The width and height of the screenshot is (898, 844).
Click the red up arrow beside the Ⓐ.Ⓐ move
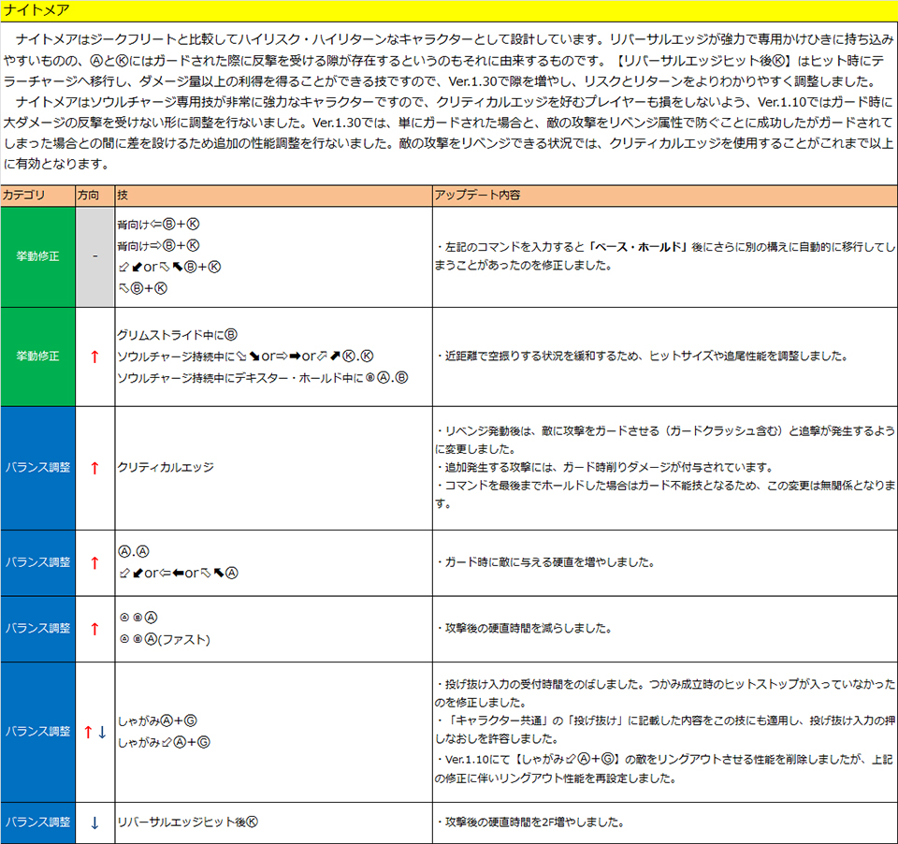point(94,562)
